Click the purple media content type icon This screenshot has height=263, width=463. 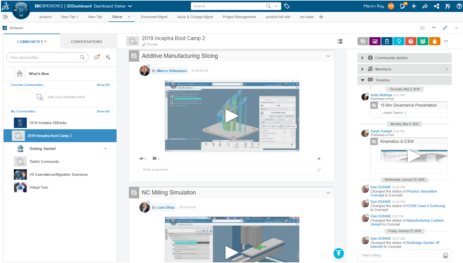[375, 41]
